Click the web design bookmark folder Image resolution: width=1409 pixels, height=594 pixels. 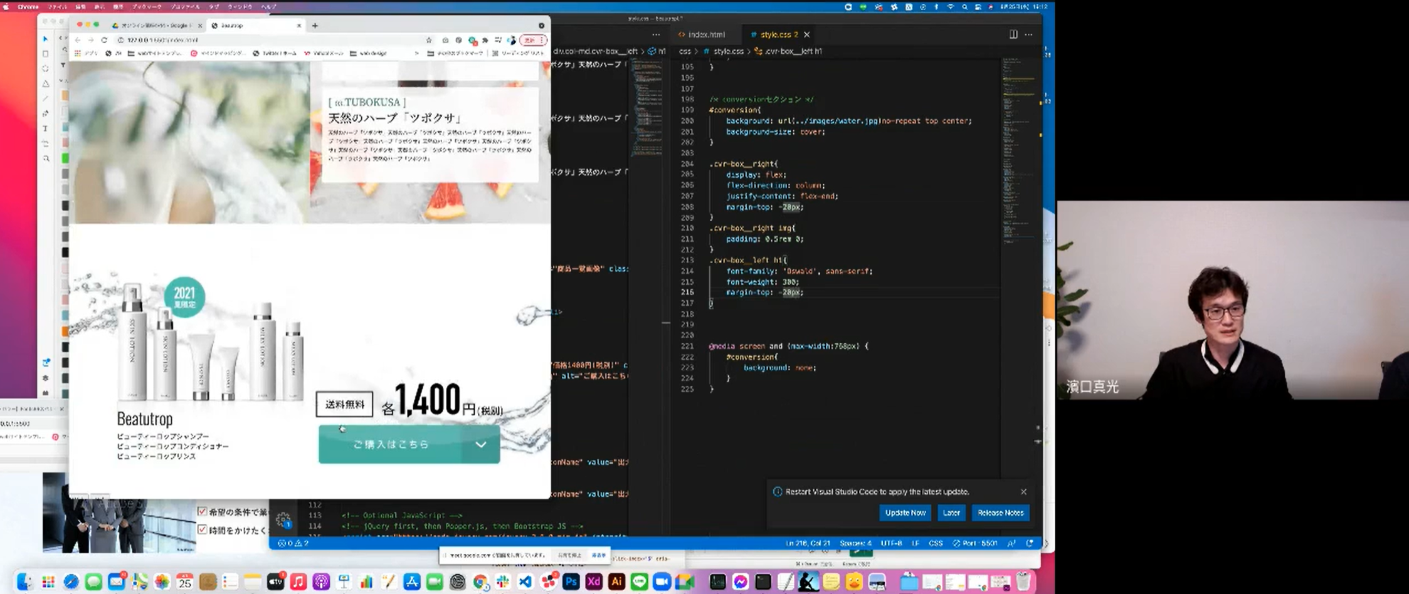coord(369,53)
